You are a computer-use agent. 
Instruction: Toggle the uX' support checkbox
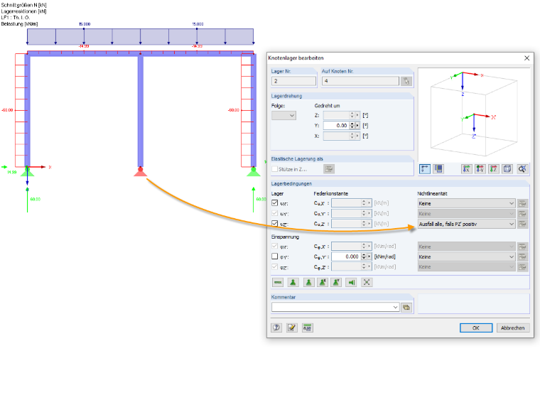(274, 203)
